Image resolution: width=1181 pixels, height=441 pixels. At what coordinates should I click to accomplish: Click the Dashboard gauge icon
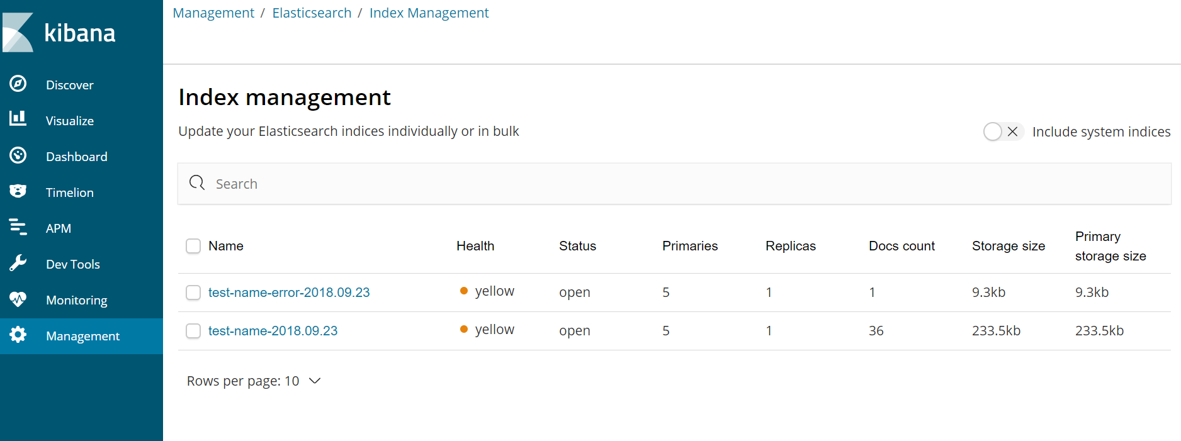pyautogui.click(x=18, y=155)
